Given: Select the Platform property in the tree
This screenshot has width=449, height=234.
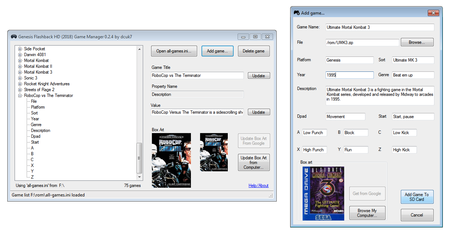Looking at the screenshot, I should coord(38,107).
